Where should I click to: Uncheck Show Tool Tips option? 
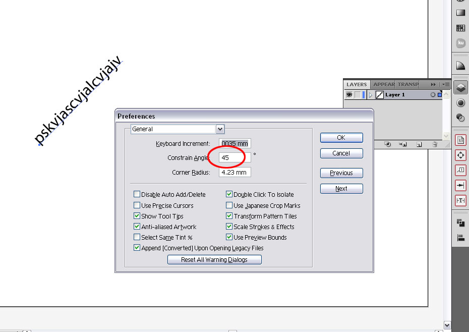click(x=137, y=216)
